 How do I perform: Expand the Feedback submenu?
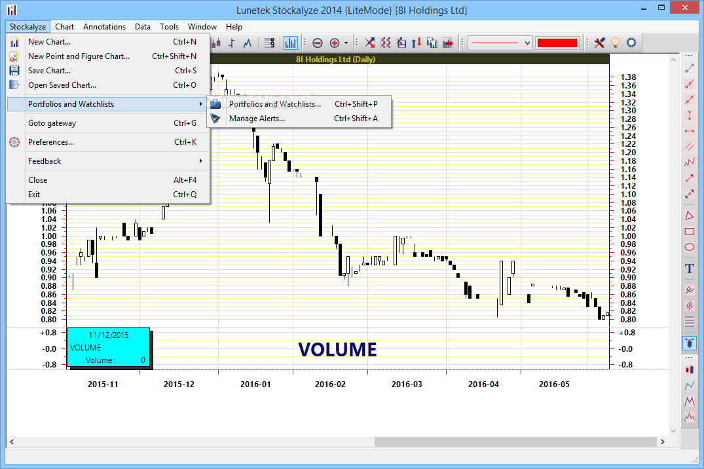[x=108, y=161]
